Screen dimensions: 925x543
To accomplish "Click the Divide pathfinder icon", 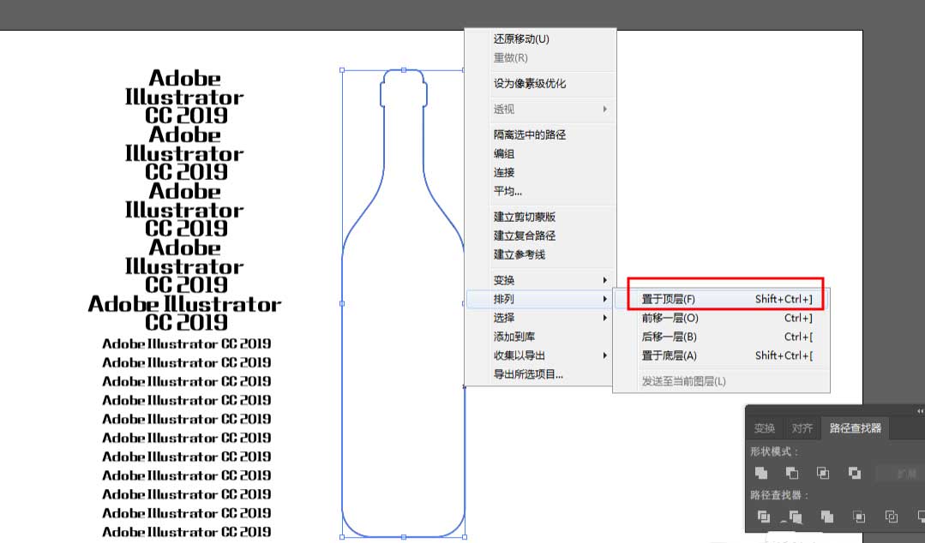I will (763, 517).
